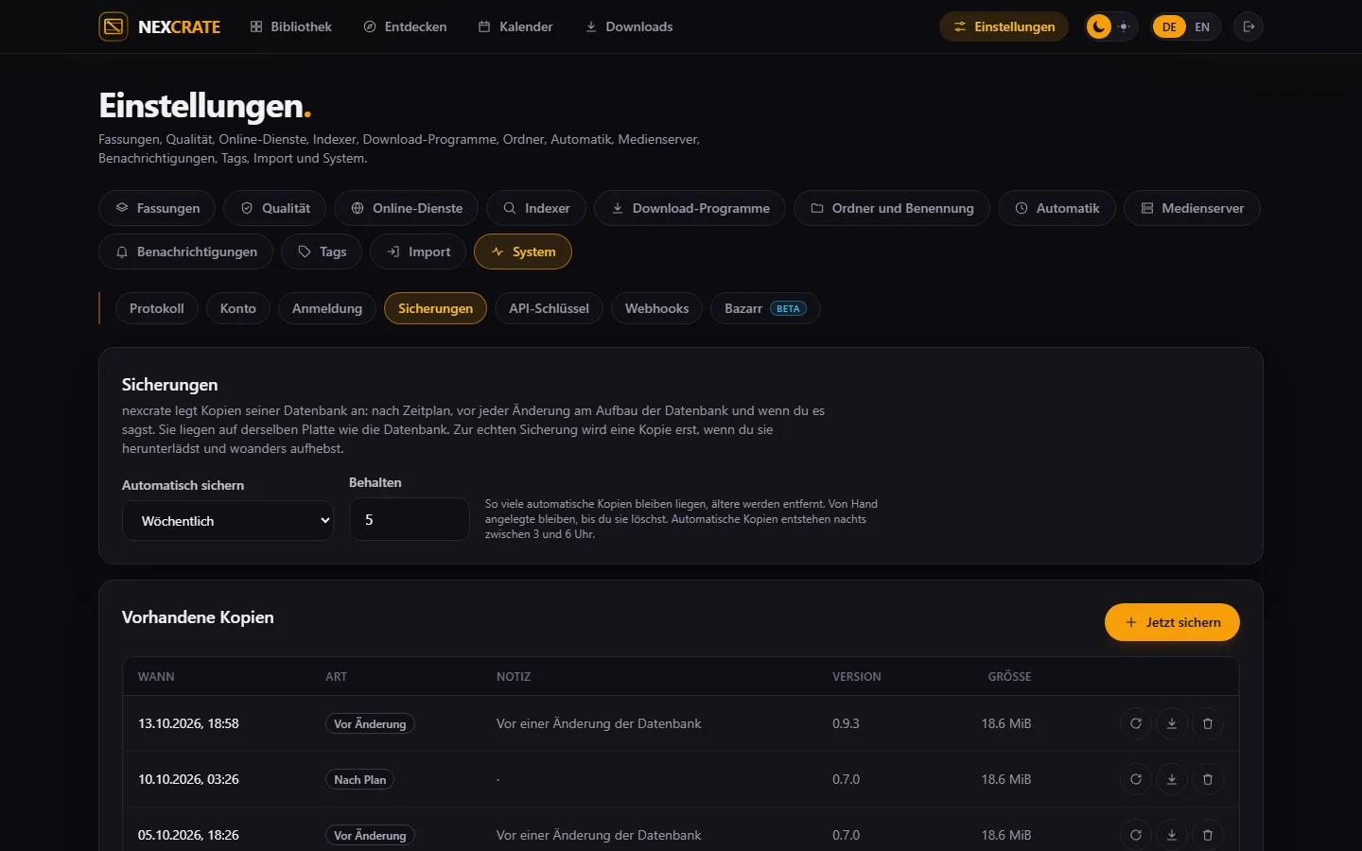Click the NEXCRATE logo icon

tap(113, 26)
